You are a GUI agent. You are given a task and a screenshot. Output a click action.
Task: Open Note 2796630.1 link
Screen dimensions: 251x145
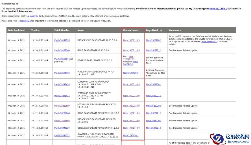pos(131,135)
